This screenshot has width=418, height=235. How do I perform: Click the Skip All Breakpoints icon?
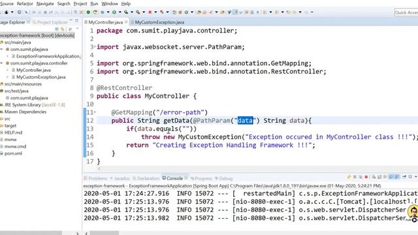tap(26, 12)
